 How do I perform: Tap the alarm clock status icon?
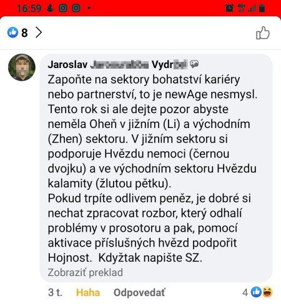point(229,8)
